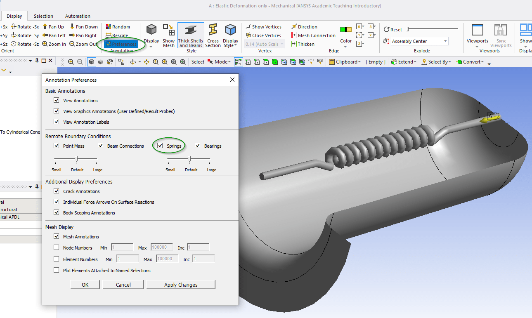Enable the Node Numbers checkbox
Image resolution: width=532 pixels, height=318 pixels.
tap(57, 247)
